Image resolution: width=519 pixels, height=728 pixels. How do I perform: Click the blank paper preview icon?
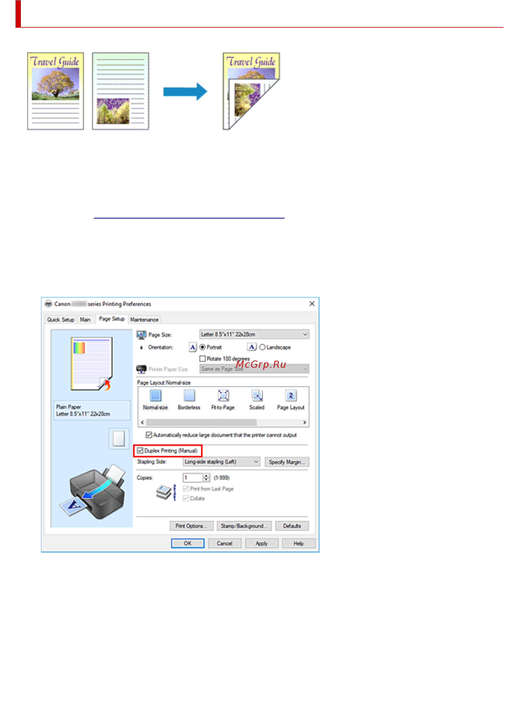coord(119,439)
